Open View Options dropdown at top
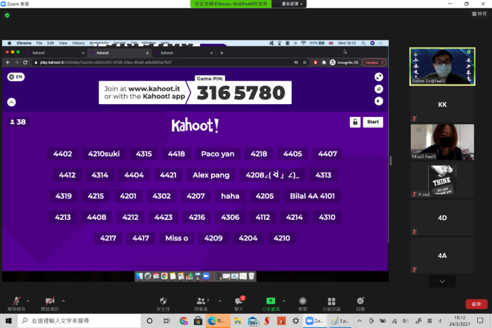The image size is (492, 328). click(292, 4)
